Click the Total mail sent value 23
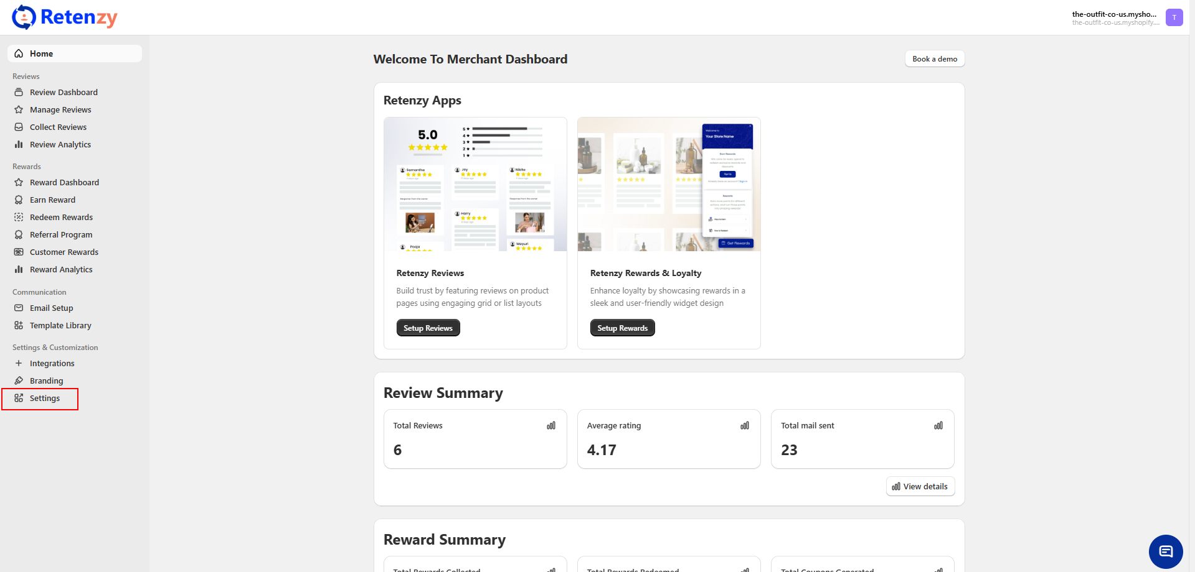 tap(789, 450)
